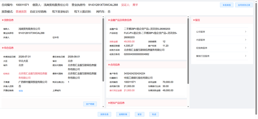Click the blue 修改 link beside 开票经销商
The height and width of the screenshot is (119, 258).
point(21,91)
